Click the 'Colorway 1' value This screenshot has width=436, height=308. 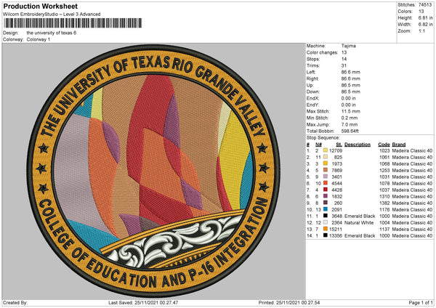pos(39,39)
